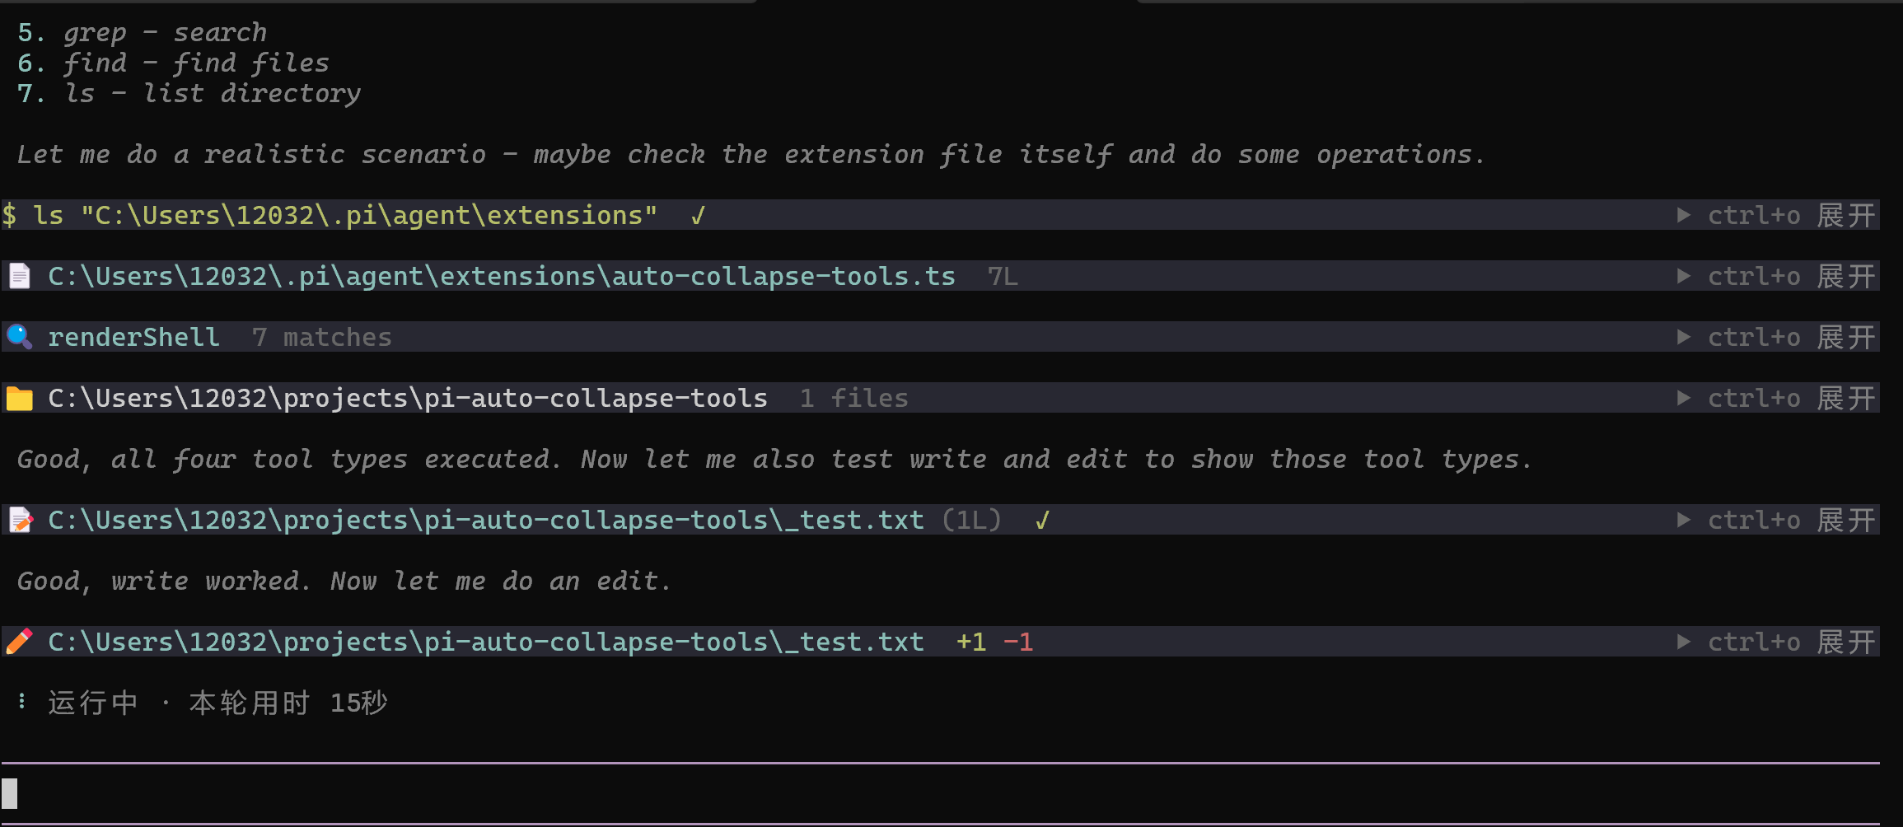The image size is (1903, 827).
Task: Click the '(1L)' label after _test.txt
Action: click(971, 521)
